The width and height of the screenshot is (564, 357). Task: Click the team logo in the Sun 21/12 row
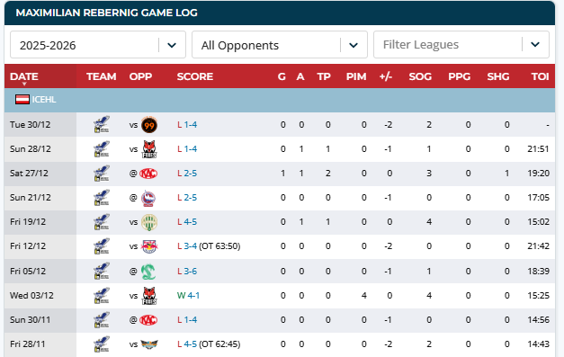[x=102, y=197]
